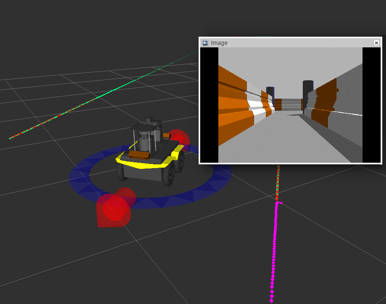Click the Image panel icon in title bar
This screenshot has width=386, height=304.
pyautogui.click(x=205, y=43)
